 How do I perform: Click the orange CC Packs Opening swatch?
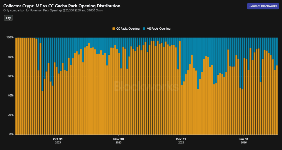pos(114,29)
